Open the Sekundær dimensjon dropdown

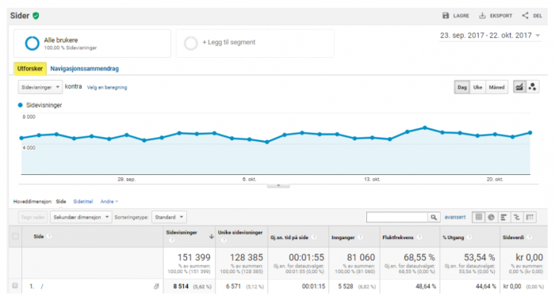point(81,217)
